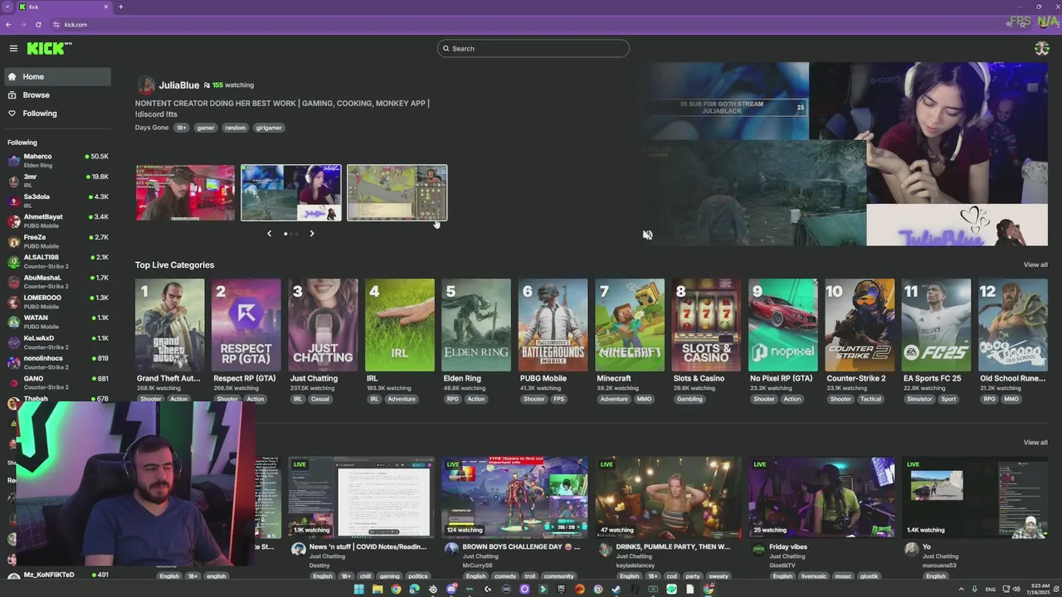Reload the page with browser refresh
The width and height of the screenshot is (1062, 597).
click(38, 24)
